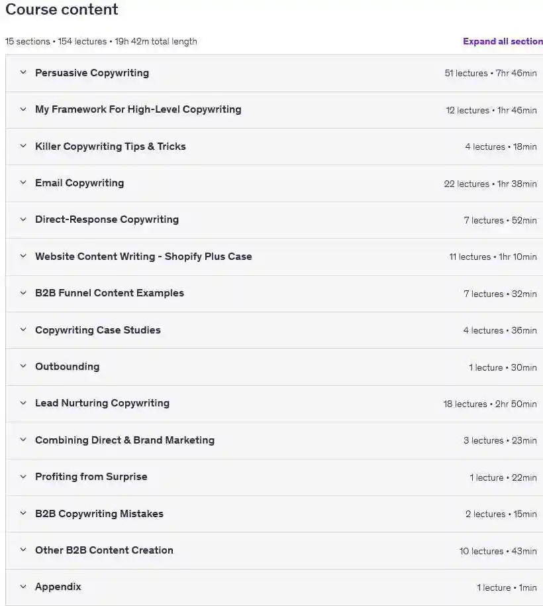Open chevron next to Killer Copywriting Tips & Tricks
The width and height of the screenshot is (543, 606).
click(x=23, y=146)
